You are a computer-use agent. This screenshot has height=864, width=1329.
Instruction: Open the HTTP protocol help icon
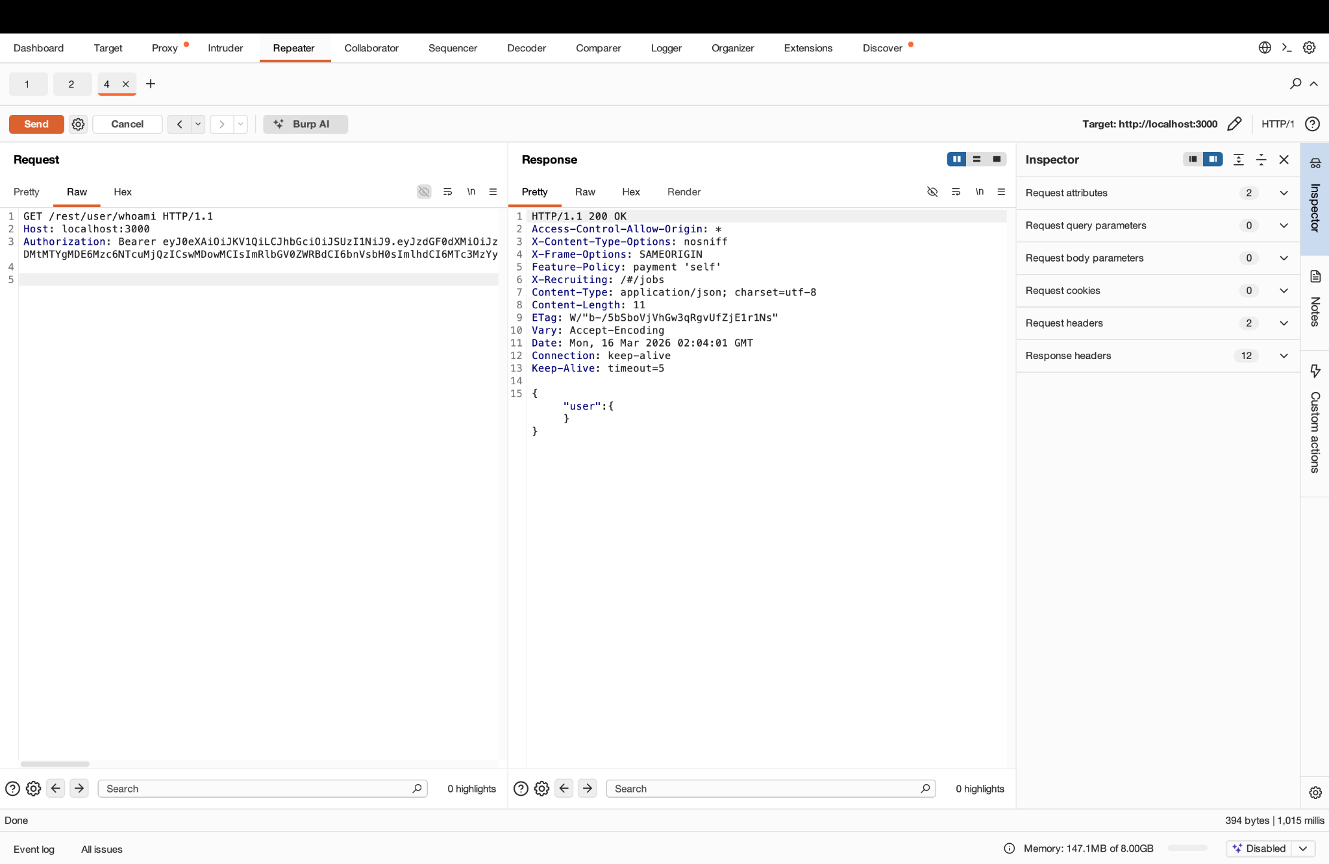1312,124
